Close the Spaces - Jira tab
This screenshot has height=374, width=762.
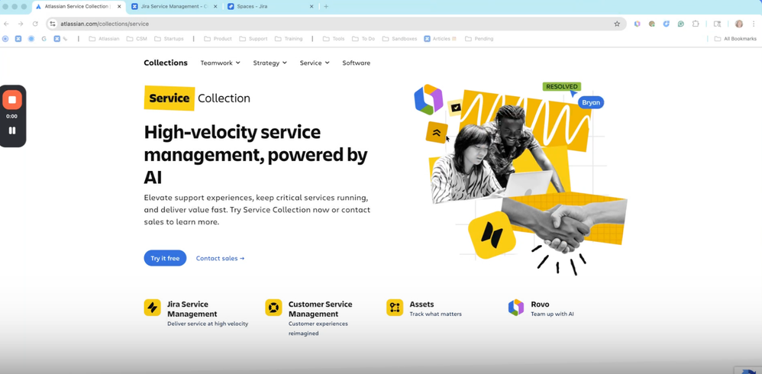click(x=312, y=7)
